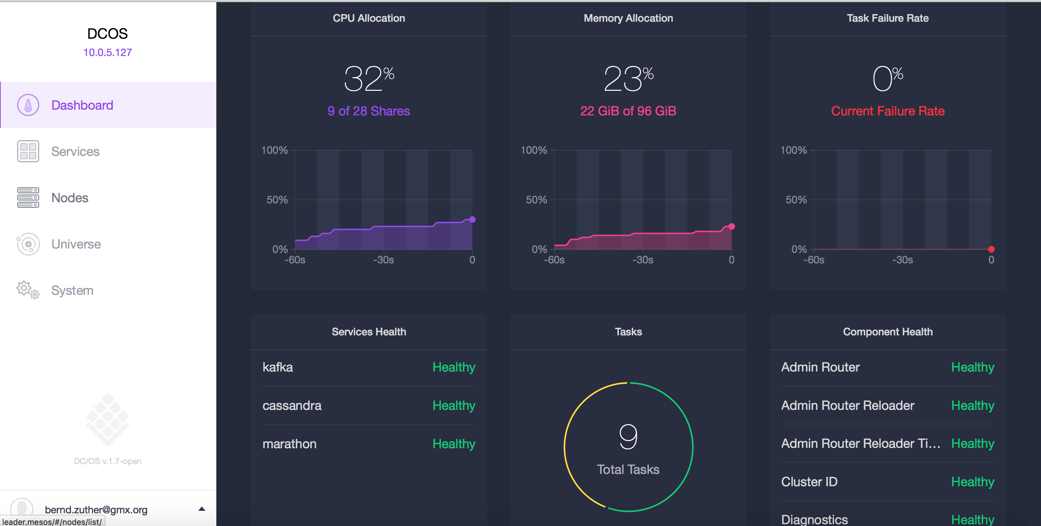Open the marathon service entry
The width and height of the screenshot is (1041, 526).
[x=289, y=444]
